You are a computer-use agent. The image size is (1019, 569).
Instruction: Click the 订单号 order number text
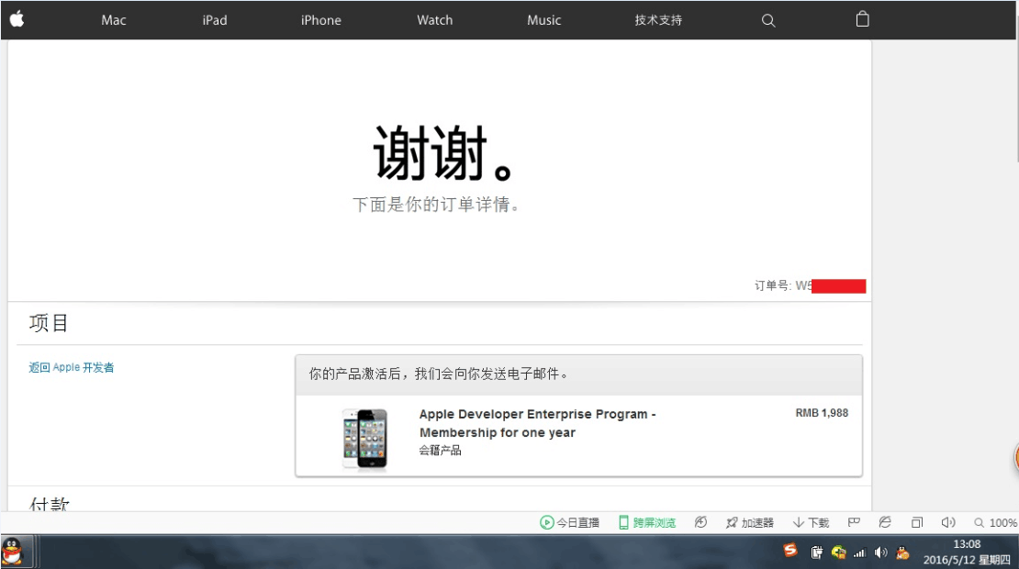tap(810, 285)
